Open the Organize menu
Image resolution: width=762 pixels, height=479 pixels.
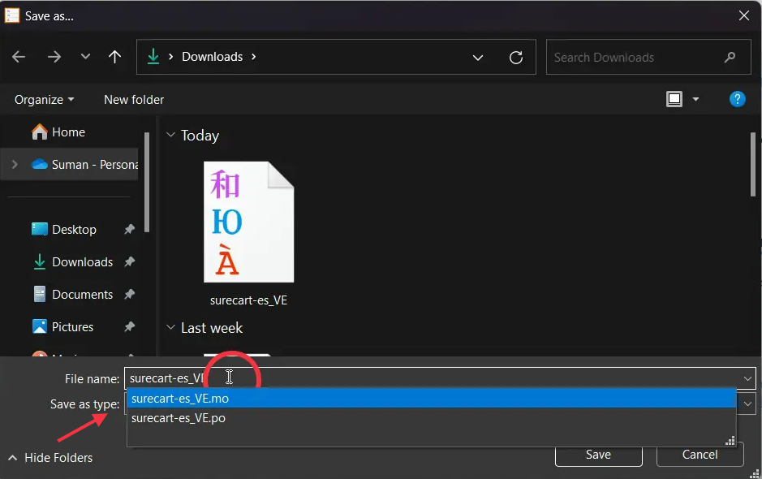(x=44, y=99)
